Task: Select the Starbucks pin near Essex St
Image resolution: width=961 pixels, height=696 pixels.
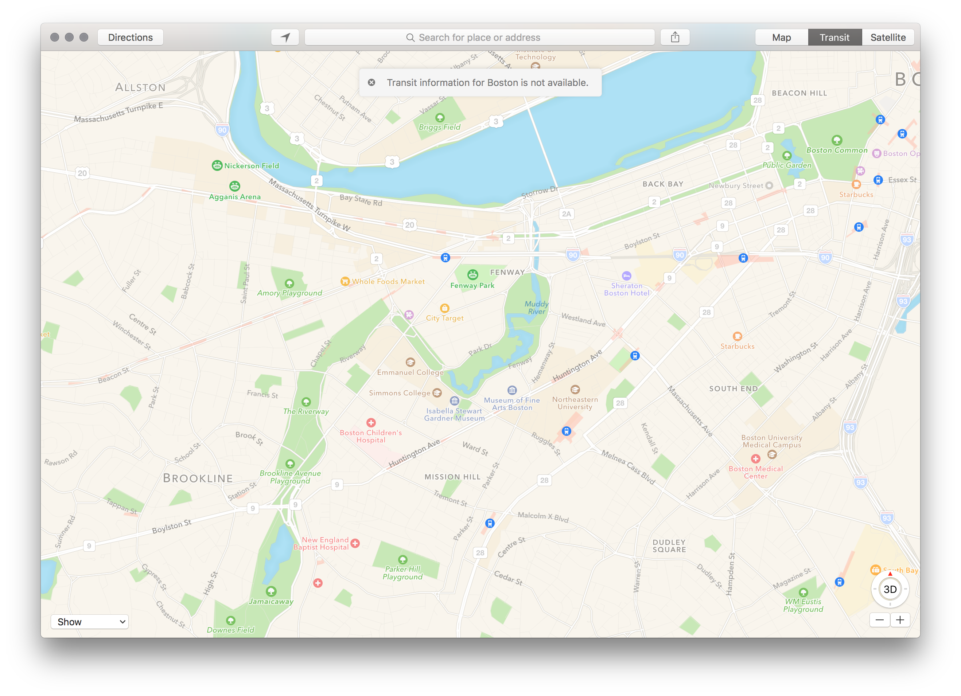Action: (856, 184)
